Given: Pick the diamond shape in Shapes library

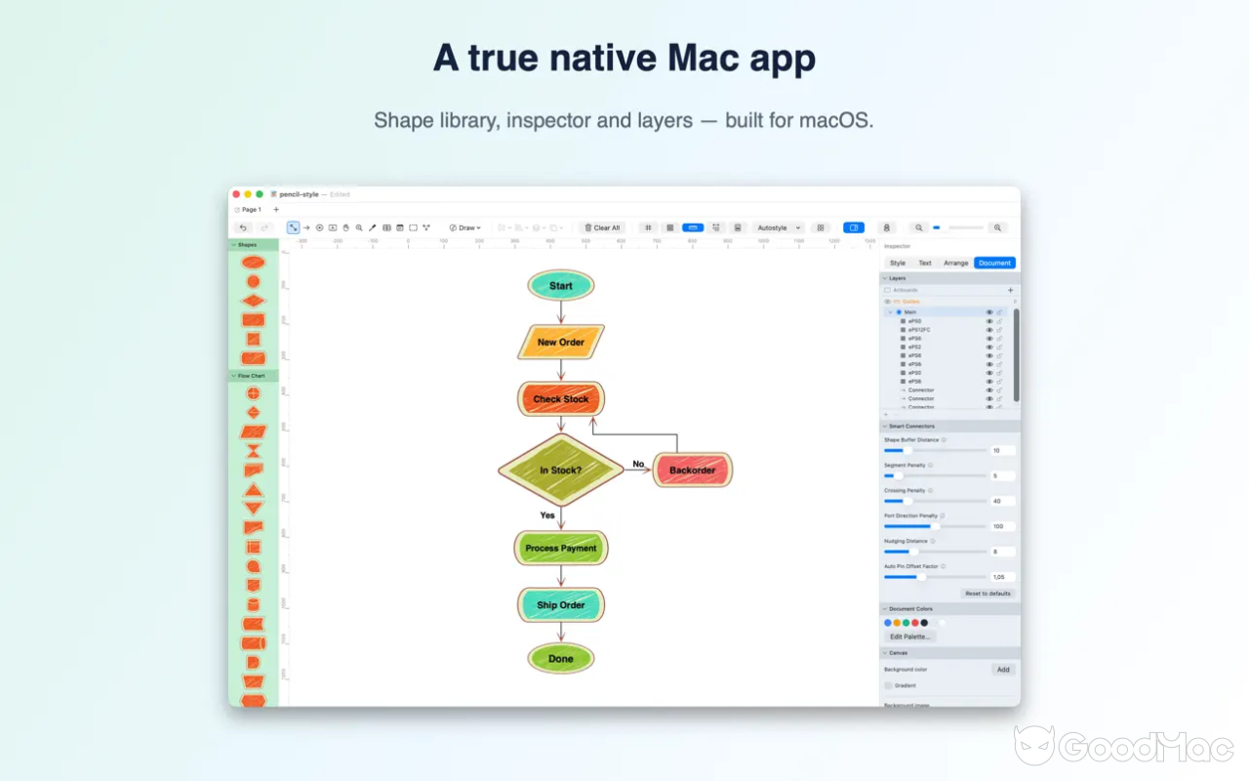Looking at the screenshot, I should pos(253,301).
